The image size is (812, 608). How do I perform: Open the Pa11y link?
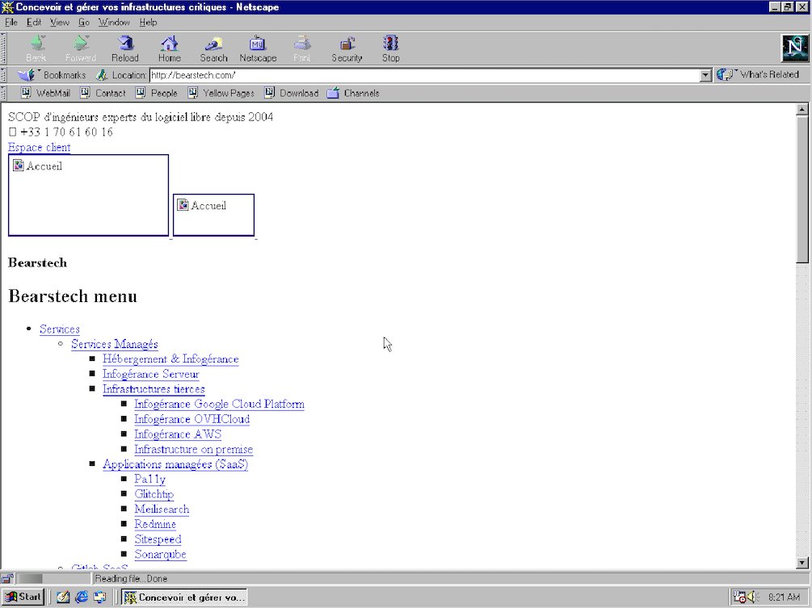[150, 479]
